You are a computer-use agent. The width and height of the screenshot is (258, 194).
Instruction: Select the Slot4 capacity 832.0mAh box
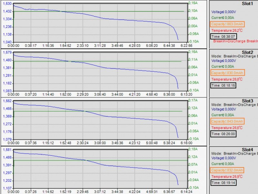tap(227, 170)
